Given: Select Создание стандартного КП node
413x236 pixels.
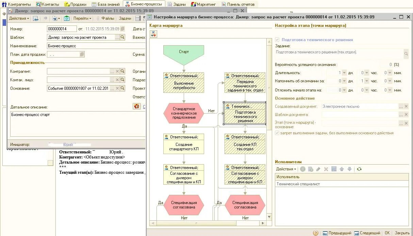Looking at the screenshot, I should tap(184, 144).
